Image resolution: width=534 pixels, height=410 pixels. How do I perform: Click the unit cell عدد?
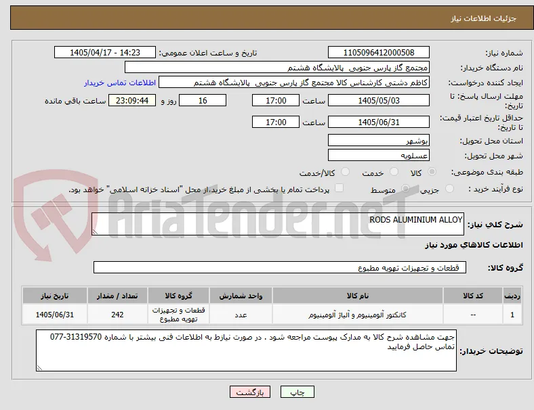[x=241, y=315]
